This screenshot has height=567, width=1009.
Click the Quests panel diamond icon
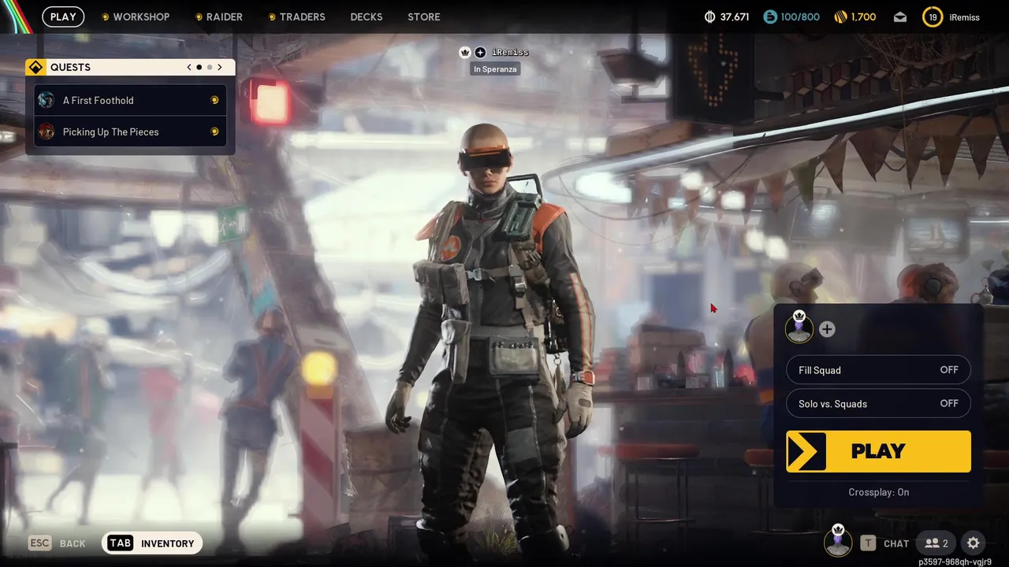tap(35, 67)
